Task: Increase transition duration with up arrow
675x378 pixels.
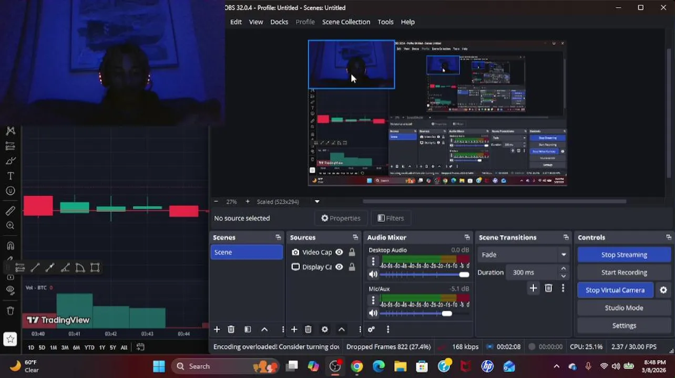Action: (564, 269)
